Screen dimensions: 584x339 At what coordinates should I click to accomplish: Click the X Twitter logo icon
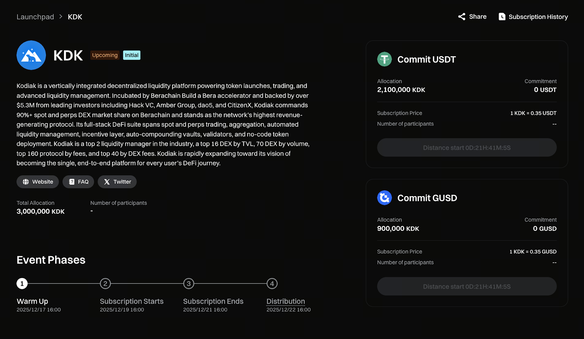[x=107, y=182]
